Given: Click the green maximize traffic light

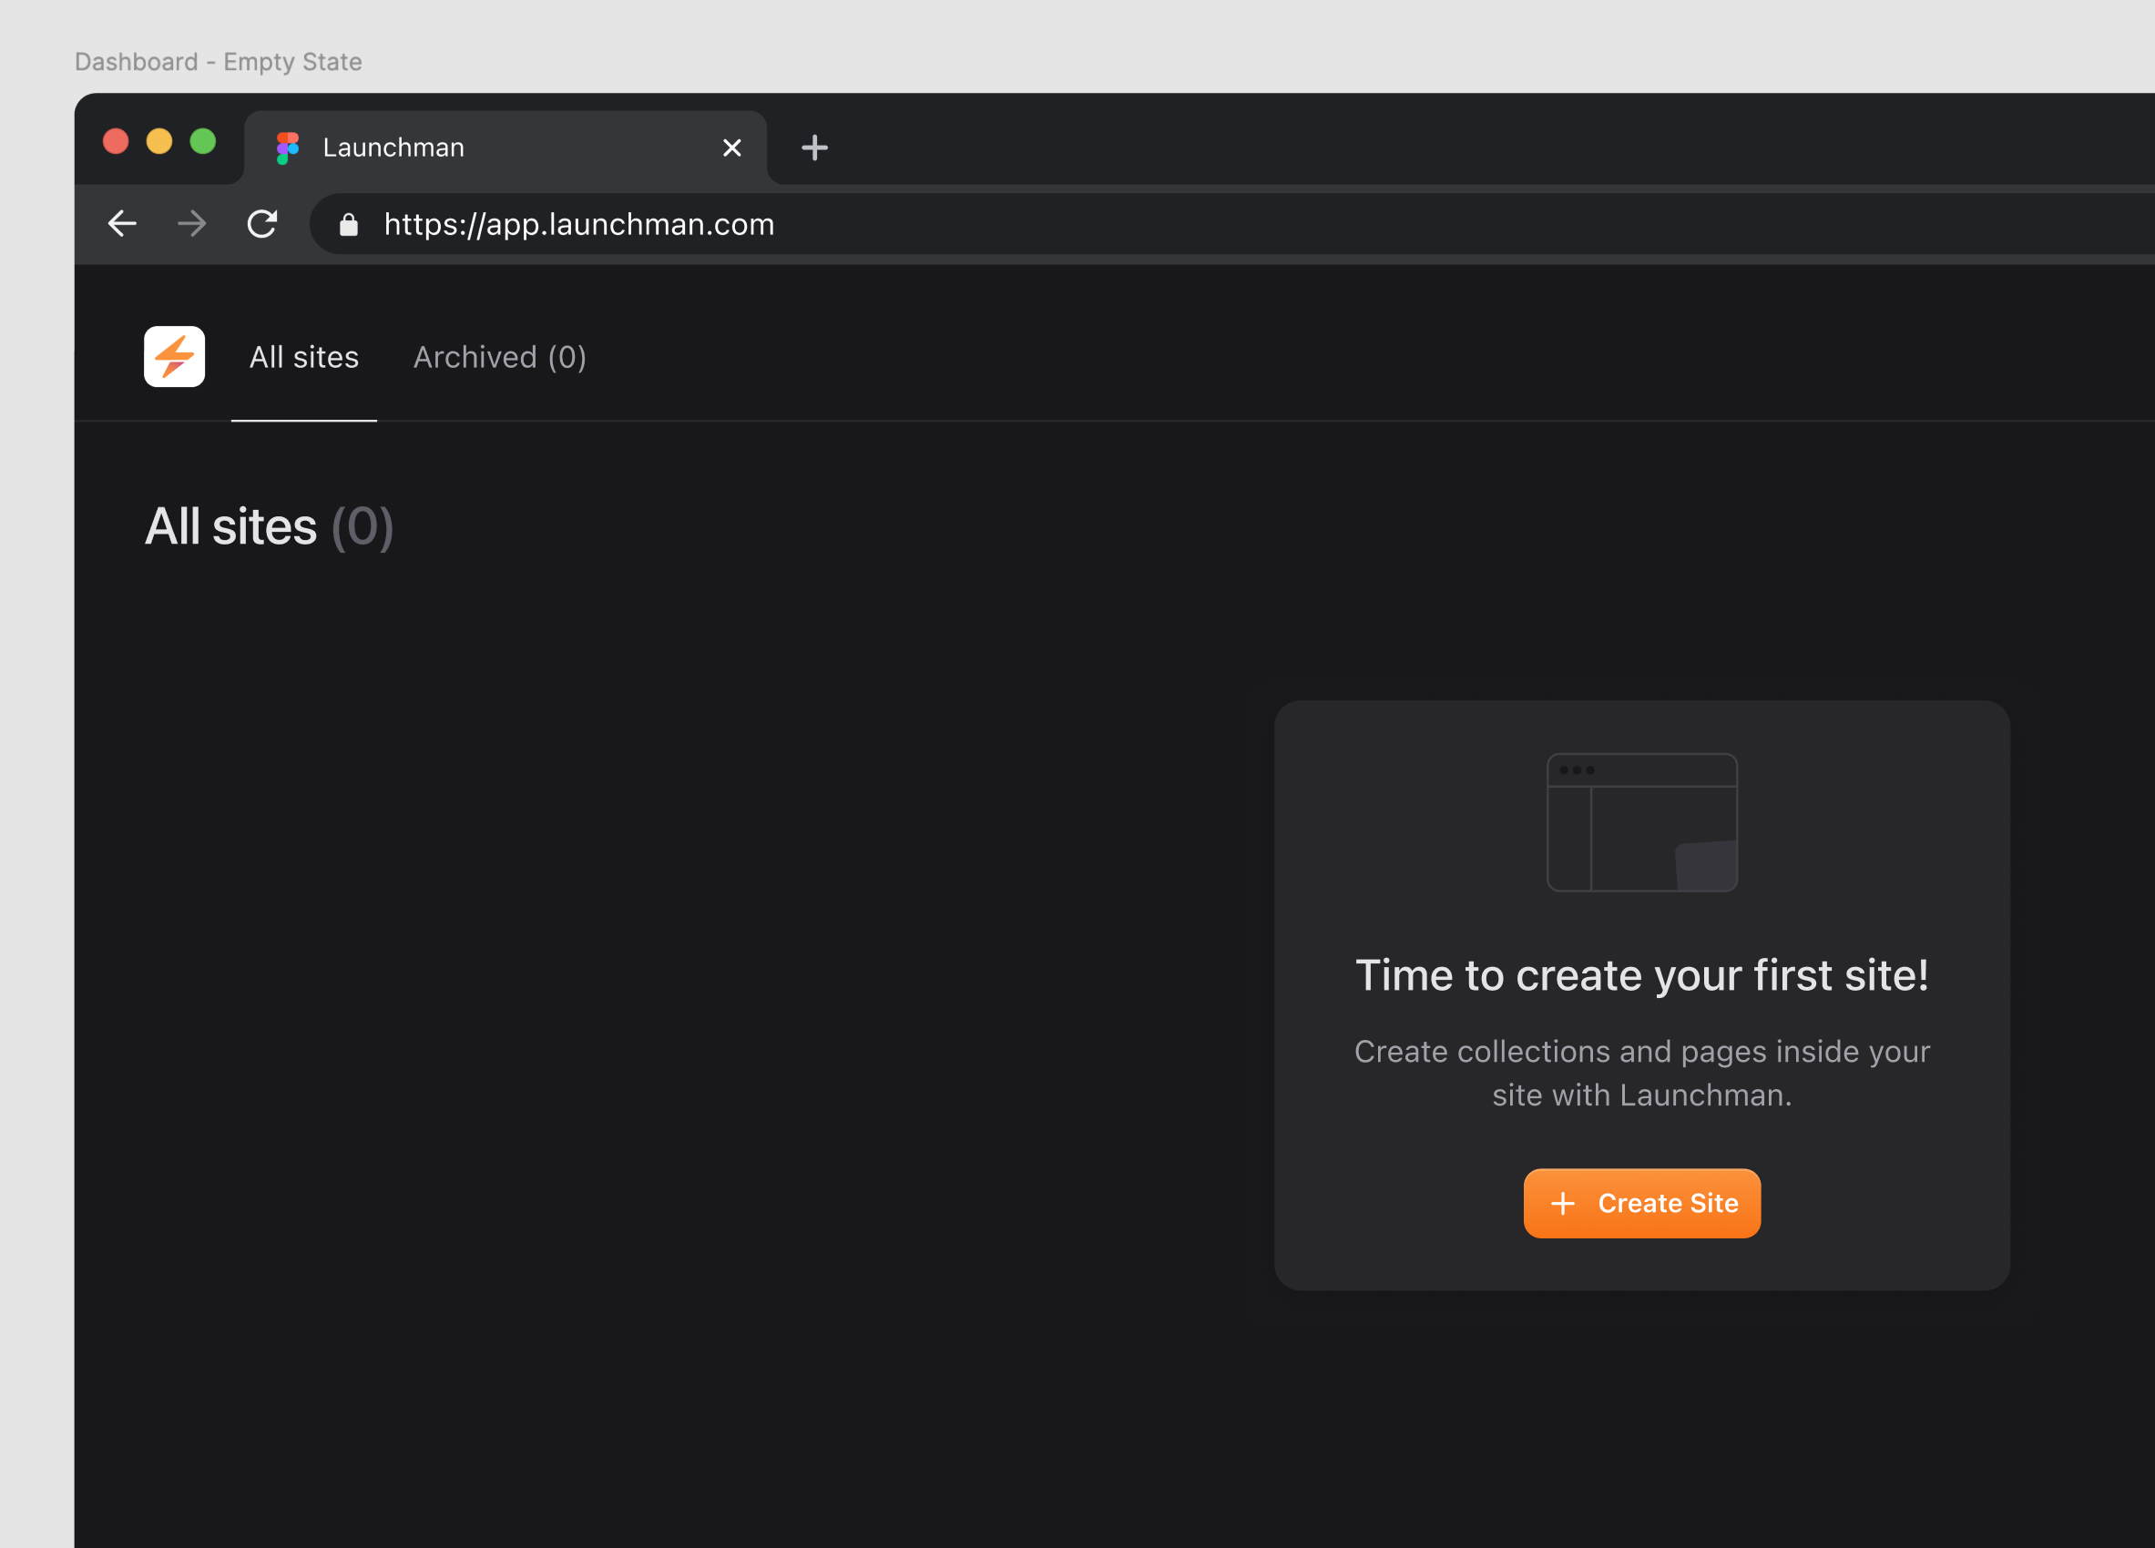Looking at the screenshot, I should click(x=203, y=140).
